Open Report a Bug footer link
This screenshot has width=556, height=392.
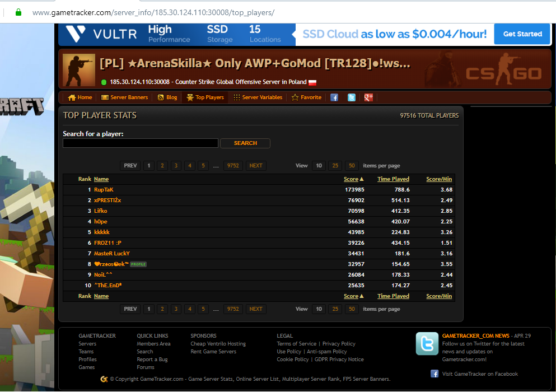pos(152,360)
